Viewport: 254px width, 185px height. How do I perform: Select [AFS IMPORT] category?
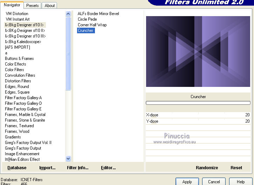[18, 47]
